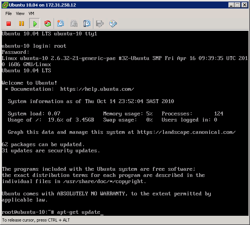This screenshot has height=225, width=250.
Task: Click the red Stop (power off) button
Action: 8,23
